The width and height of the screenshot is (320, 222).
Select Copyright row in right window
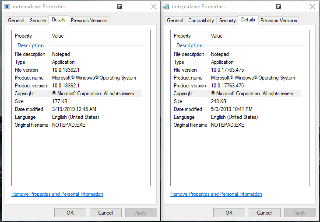[x=237, y=94]
